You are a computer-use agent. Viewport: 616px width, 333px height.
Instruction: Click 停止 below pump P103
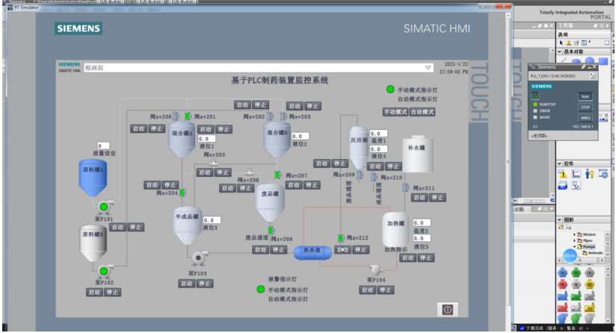click(205, 283)
